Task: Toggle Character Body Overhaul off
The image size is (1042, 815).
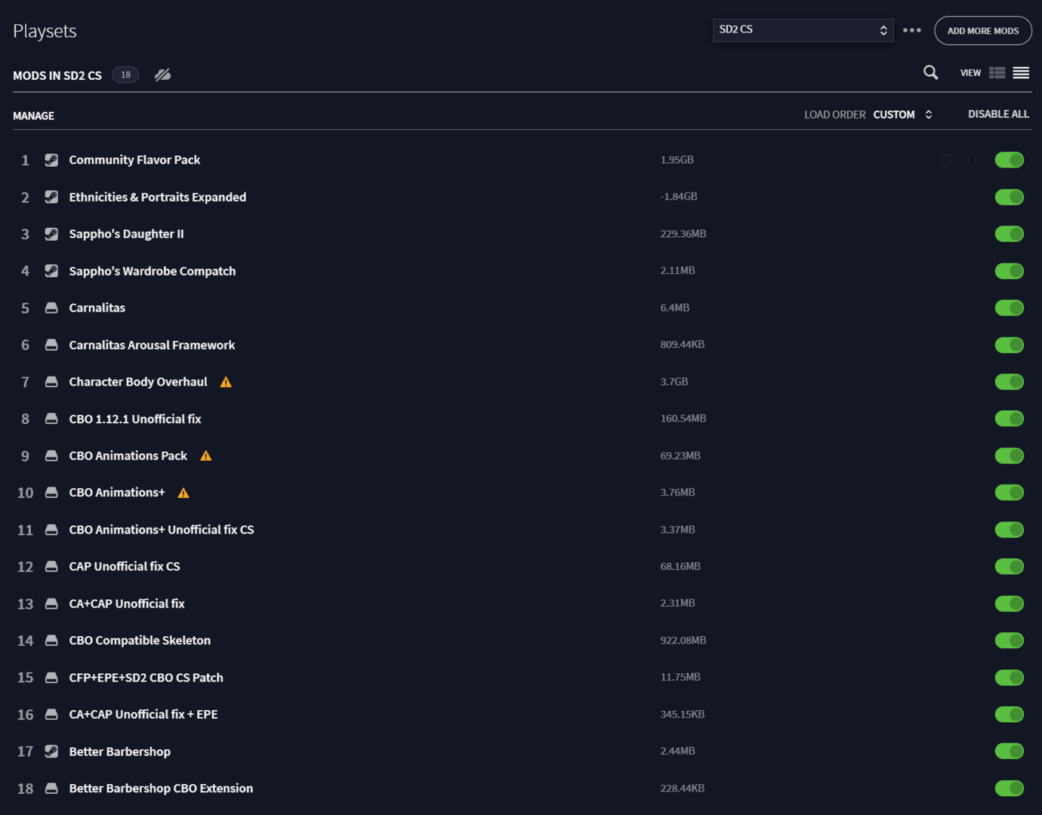Action: click(x=1010, y=382)
